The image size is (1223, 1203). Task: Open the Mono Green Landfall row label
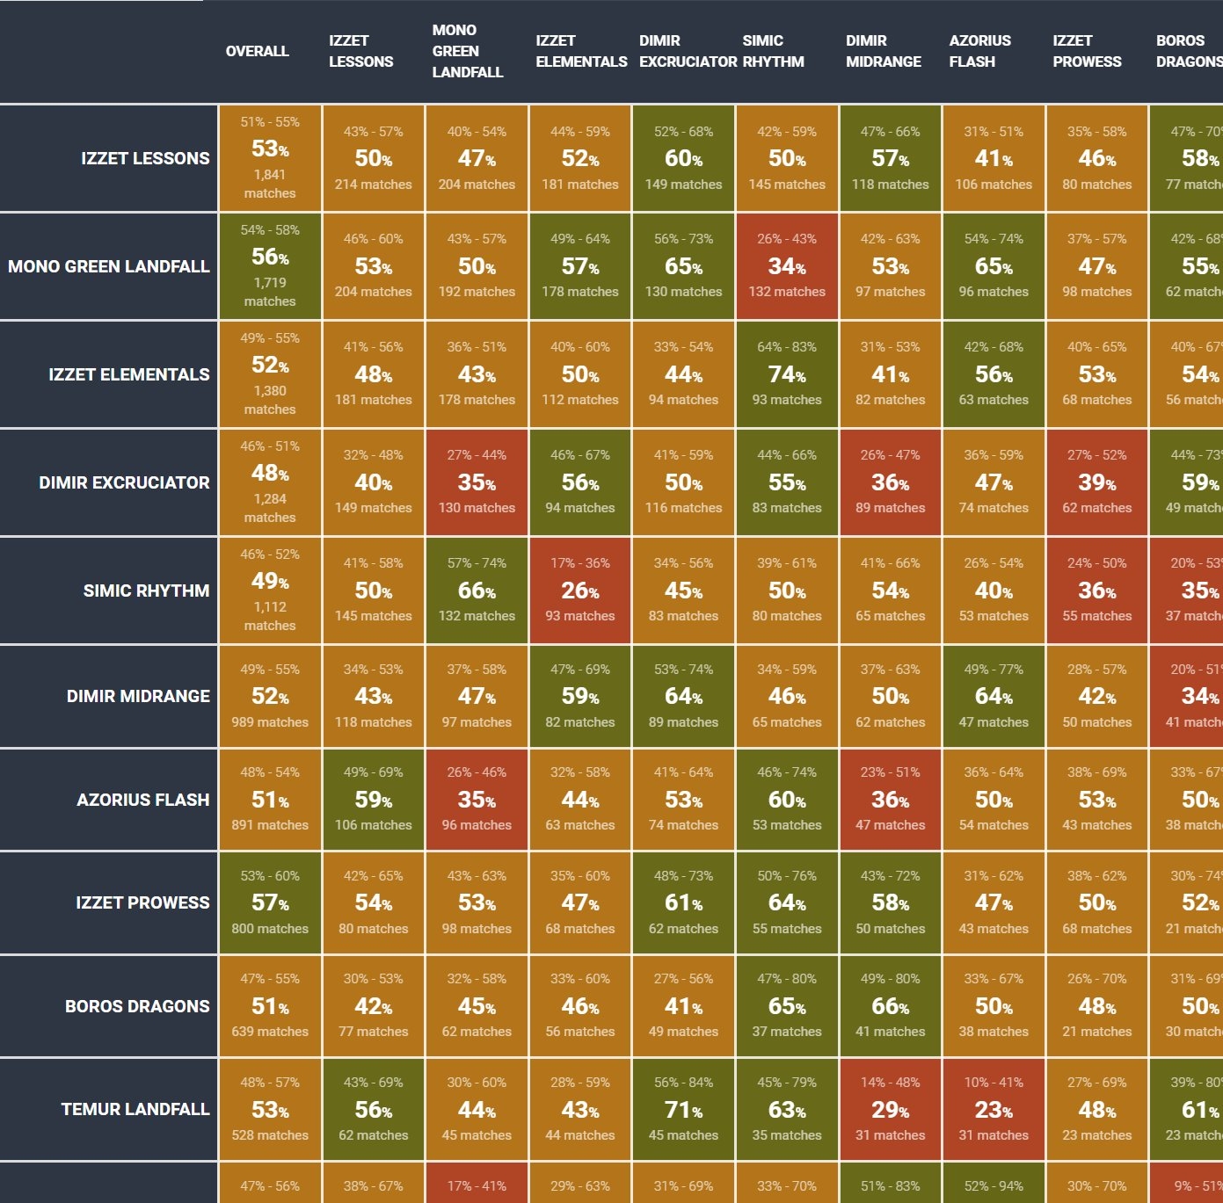pyautogui.click(x=109, y=266)
